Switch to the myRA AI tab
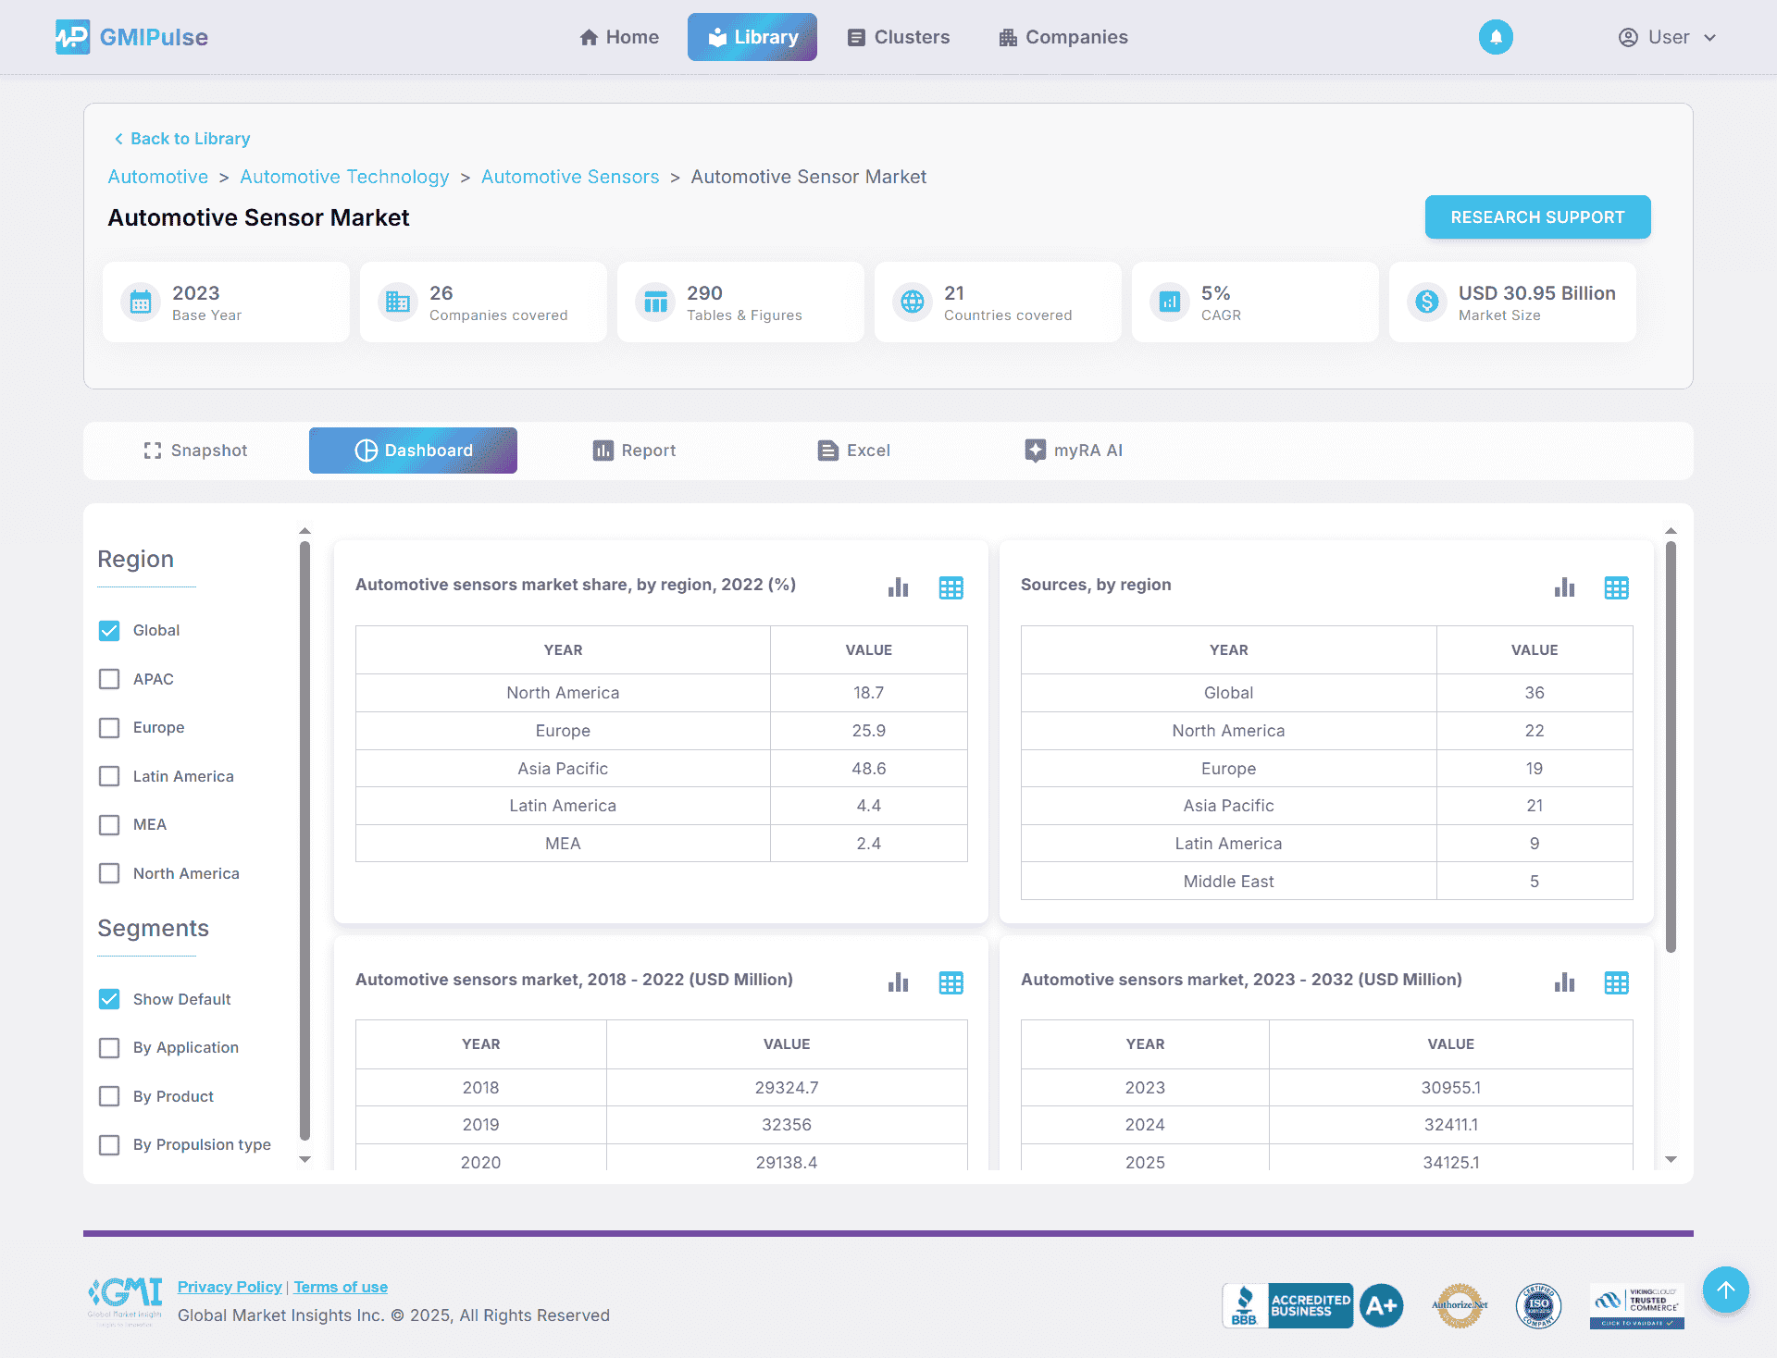The height and width of the screenshot is (1358, 1777). pos(1074,451)
